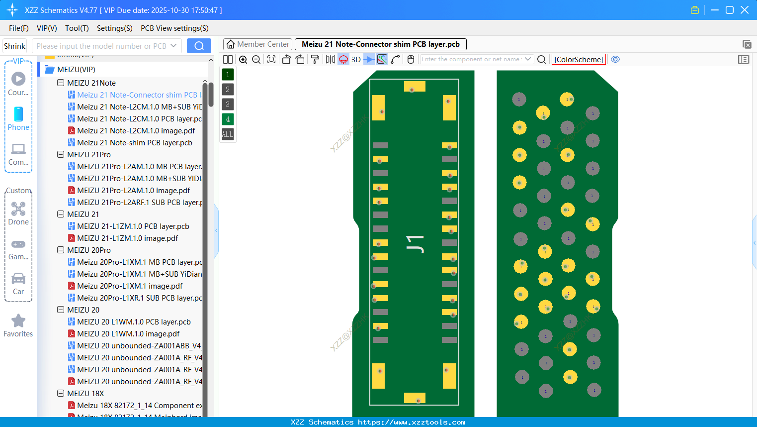Screen dimensions: 757x427
Task: Open the Settings(S) menu
Action: coord(115,28)
